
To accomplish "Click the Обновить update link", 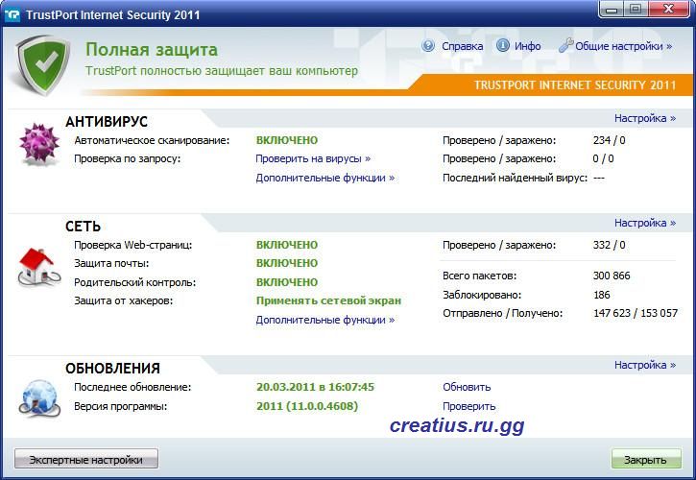I will pyautogui.click(x=467, y=387).
